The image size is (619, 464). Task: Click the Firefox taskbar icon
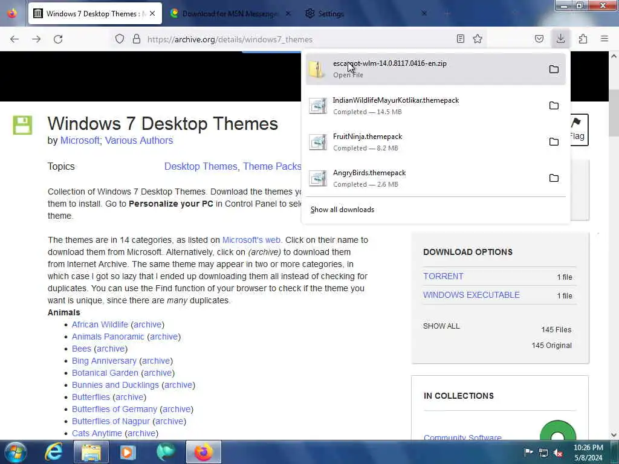click(x=204, y=452)
